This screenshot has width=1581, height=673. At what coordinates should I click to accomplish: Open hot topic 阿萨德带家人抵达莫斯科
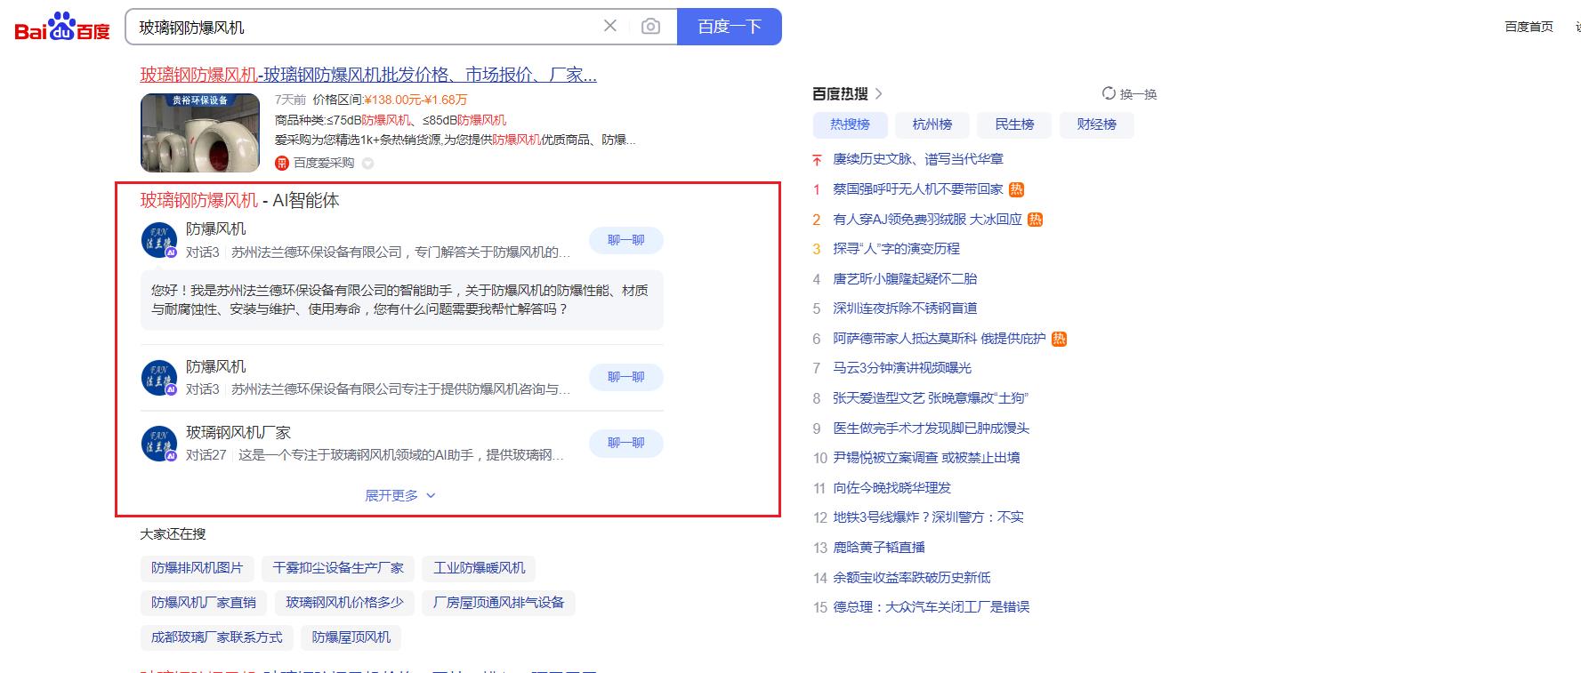[940, 339]
